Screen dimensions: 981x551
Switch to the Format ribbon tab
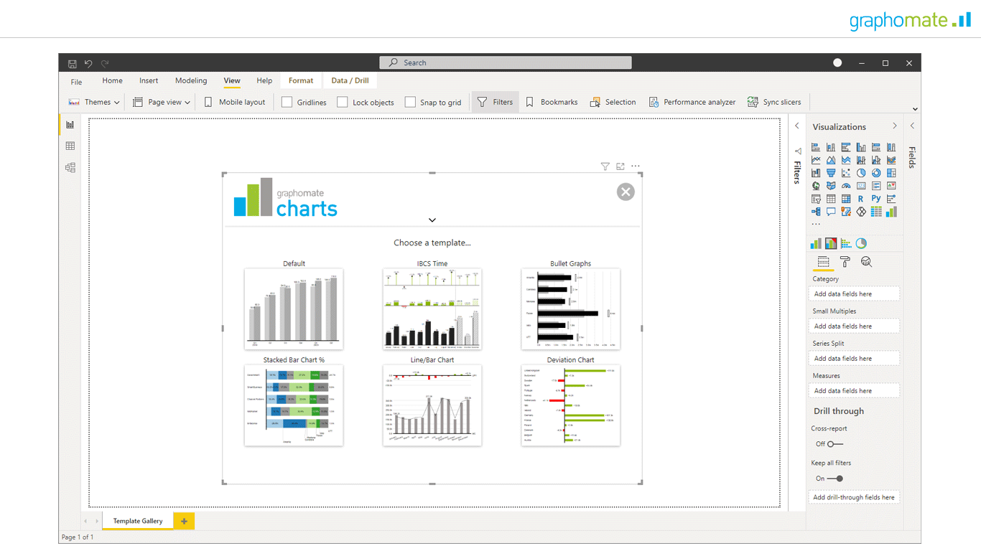pos(301,81)
